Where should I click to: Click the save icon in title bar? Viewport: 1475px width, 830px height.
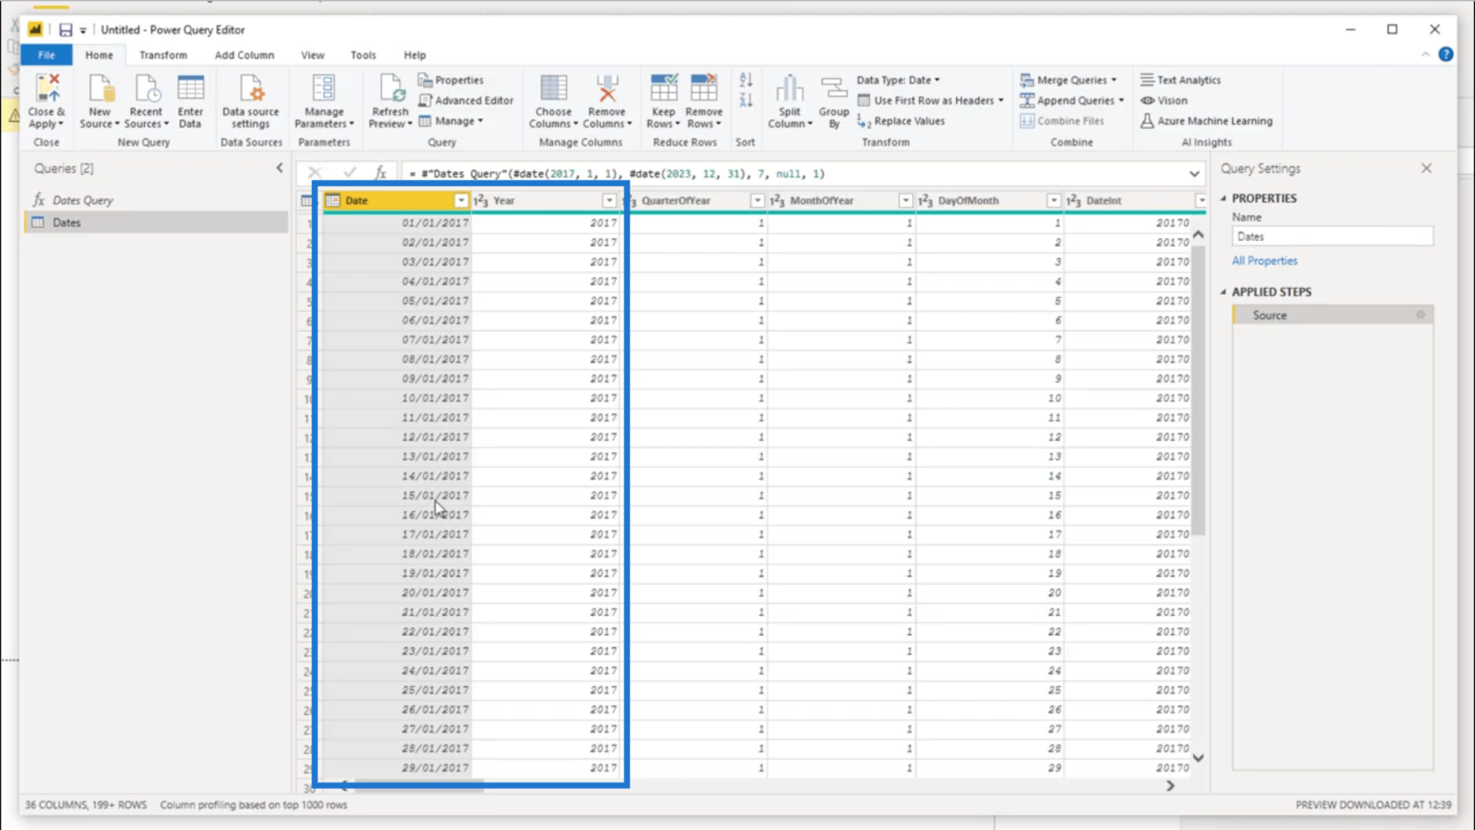[x=65, y=30]
